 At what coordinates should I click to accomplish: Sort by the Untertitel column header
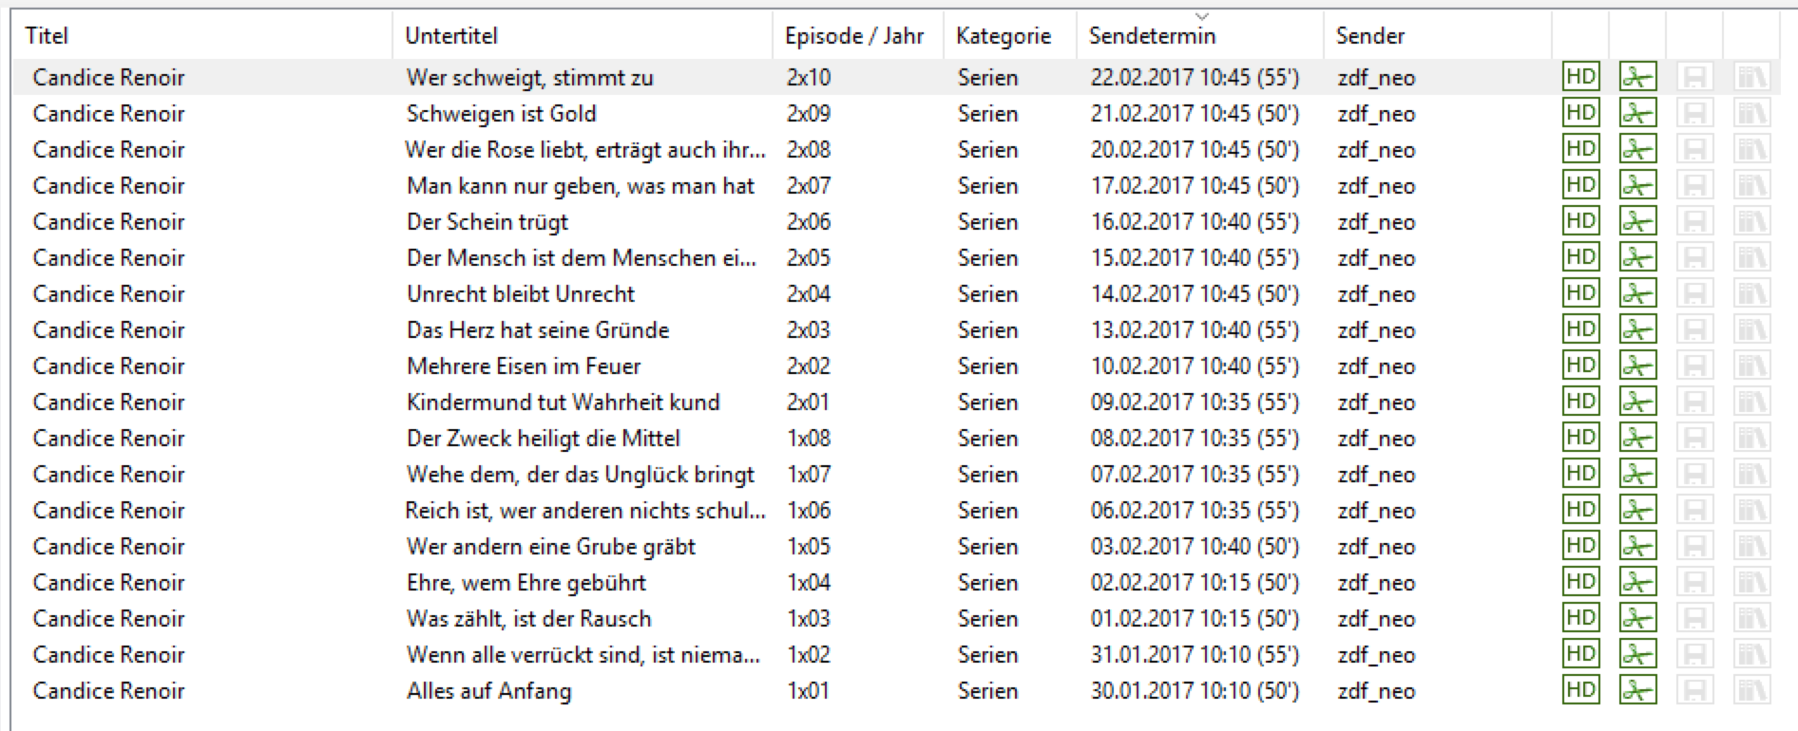tap(451, 36)
